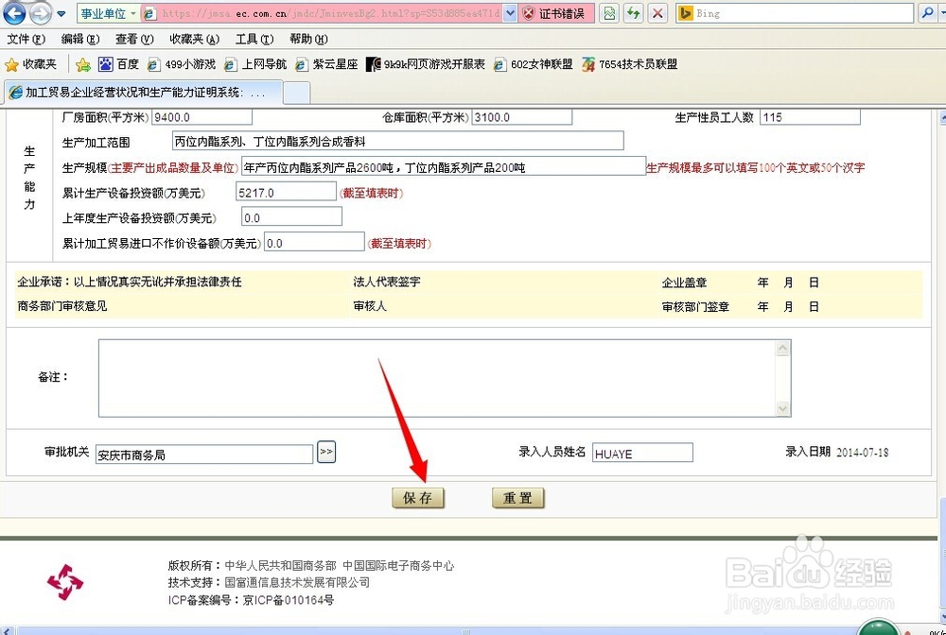946x635 pixels.
Task: Open the 文件(F) menu
Action: pos(26,39)
